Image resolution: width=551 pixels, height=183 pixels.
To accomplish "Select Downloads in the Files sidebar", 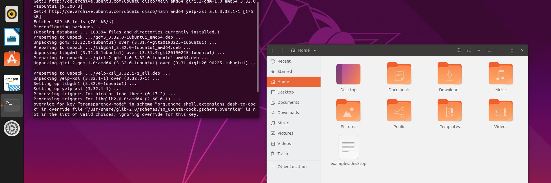I will click(x=294, y=113).
